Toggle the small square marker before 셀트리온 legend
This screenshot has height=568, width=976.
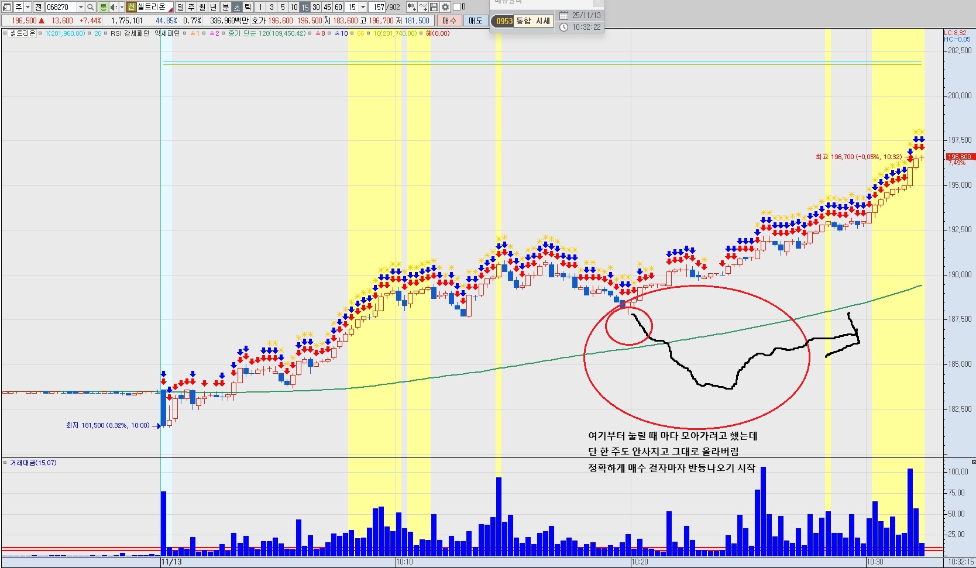(5, 33)
